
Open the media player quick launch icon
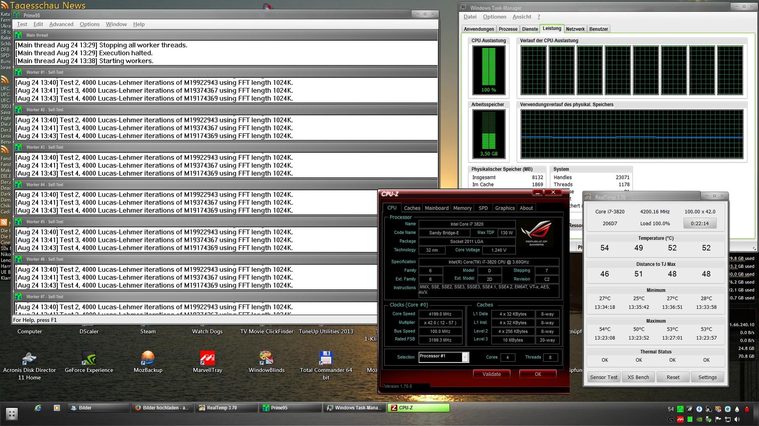click(57, 408)
